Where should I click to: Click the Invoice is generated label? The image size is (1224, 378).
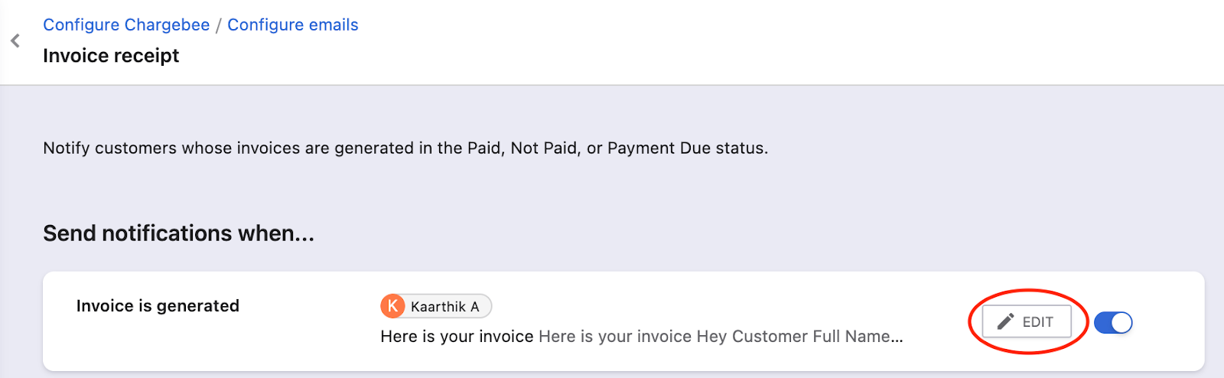pyautogui.click(x=158, y=306)
